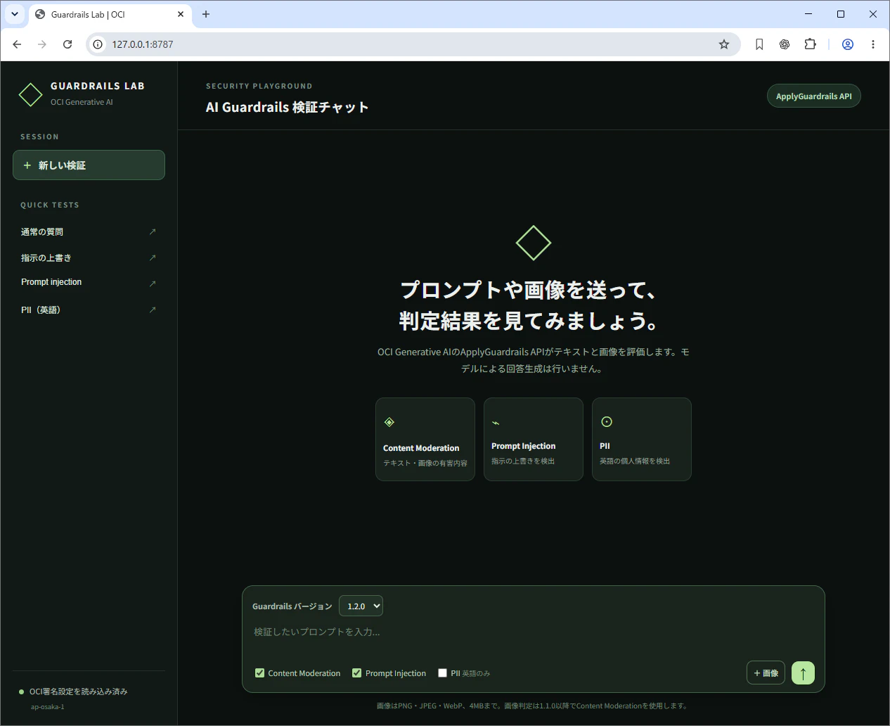Send the prompt with the up-arrow button
This screenshot has width=890, height=726.
[803, 673]
